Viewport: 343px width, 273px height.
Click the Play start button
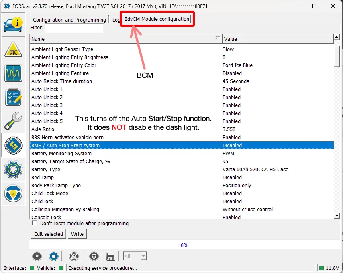(x=37, y=256)
